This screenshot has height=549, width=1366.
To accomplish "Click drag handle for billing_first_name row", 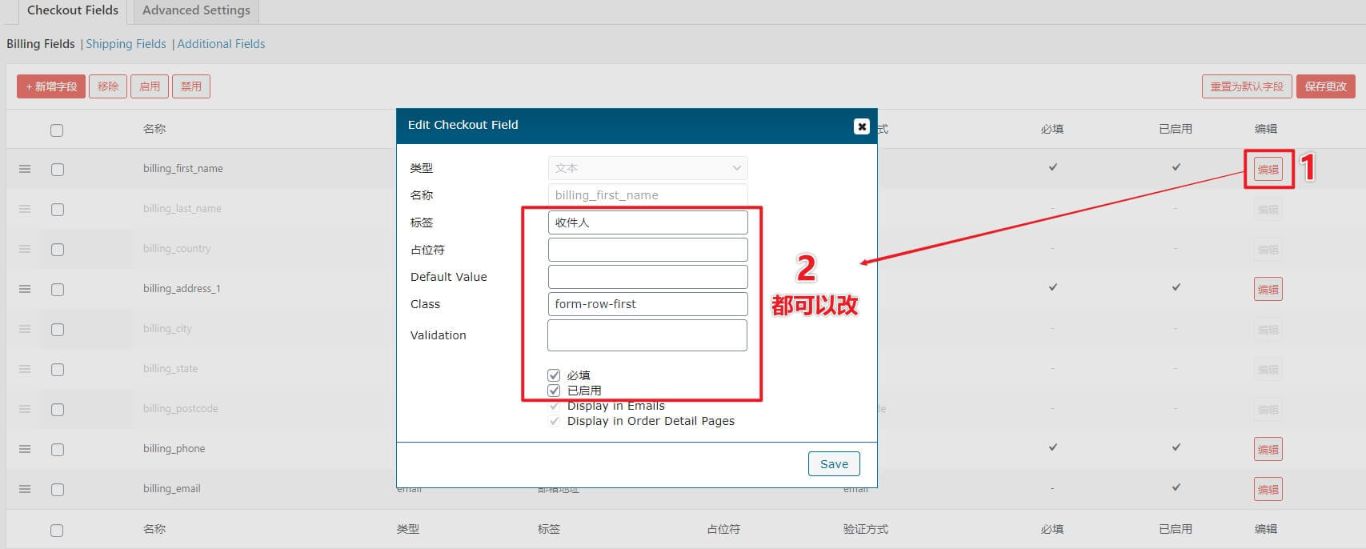I will pyautogui.click(x=25, y=169).
